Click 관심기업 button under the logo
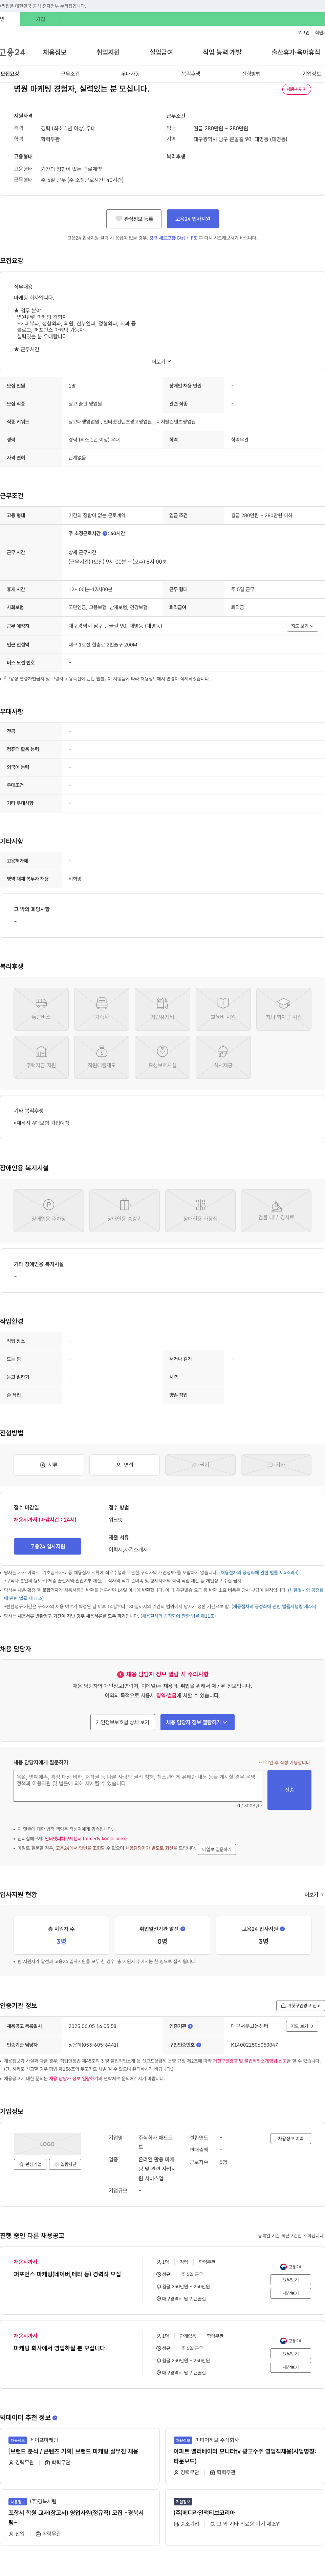The image size is (325, 2576). pyautogui.click(x=30, y=2164)
